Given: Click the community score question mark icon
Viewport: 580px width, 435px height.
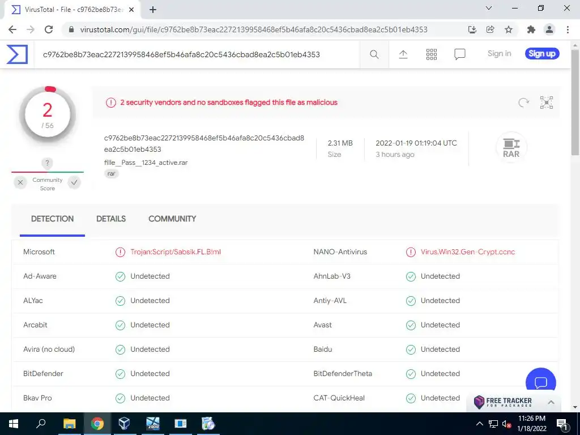Looking at the screenshot, I should pyautogui.click(x=47, y=163).
